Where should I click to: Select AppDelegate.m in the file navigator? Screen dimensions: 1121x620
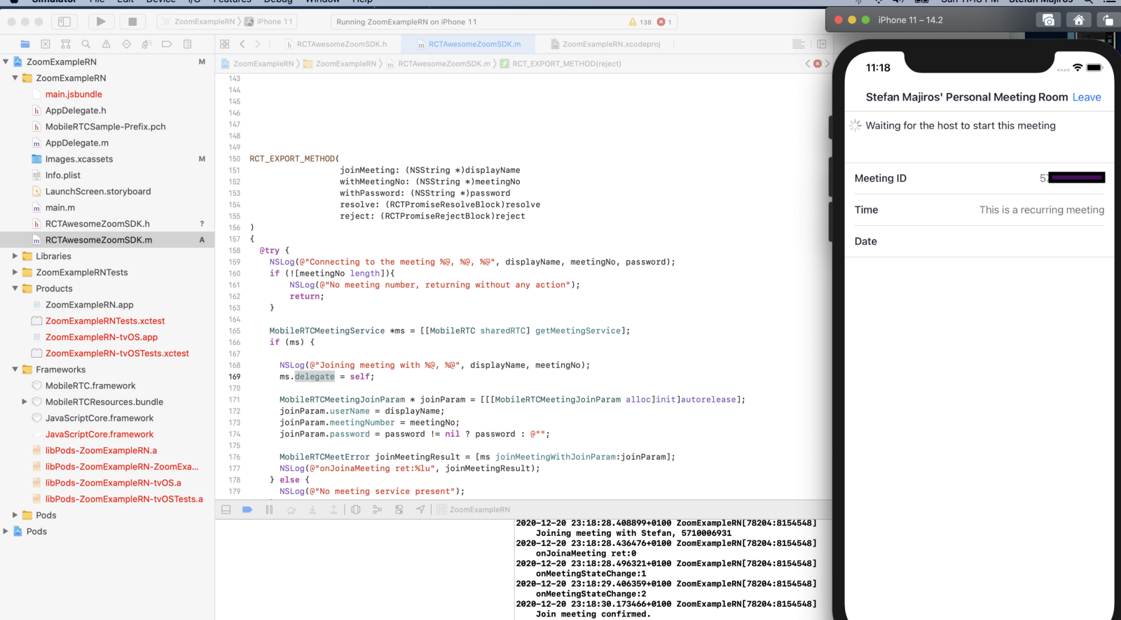pos(76,143)
